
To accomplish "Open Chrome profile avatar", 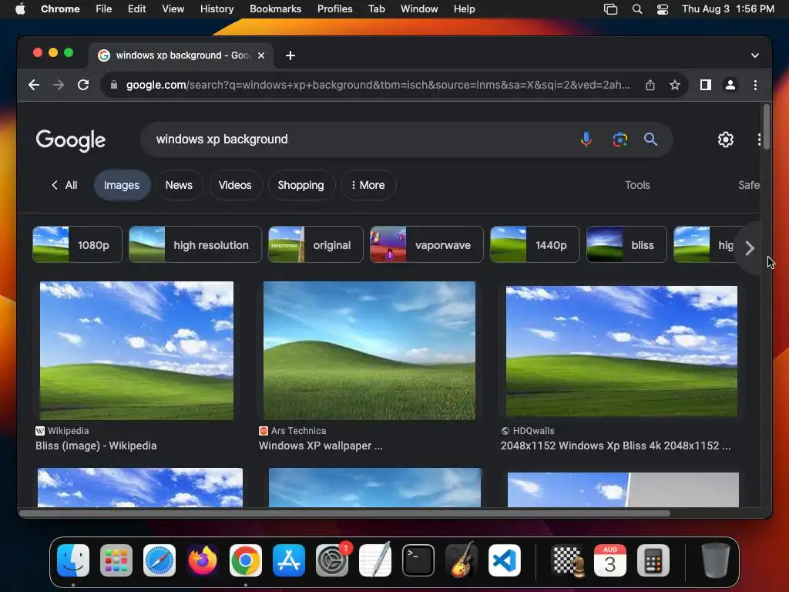I will tap(730, 85).
